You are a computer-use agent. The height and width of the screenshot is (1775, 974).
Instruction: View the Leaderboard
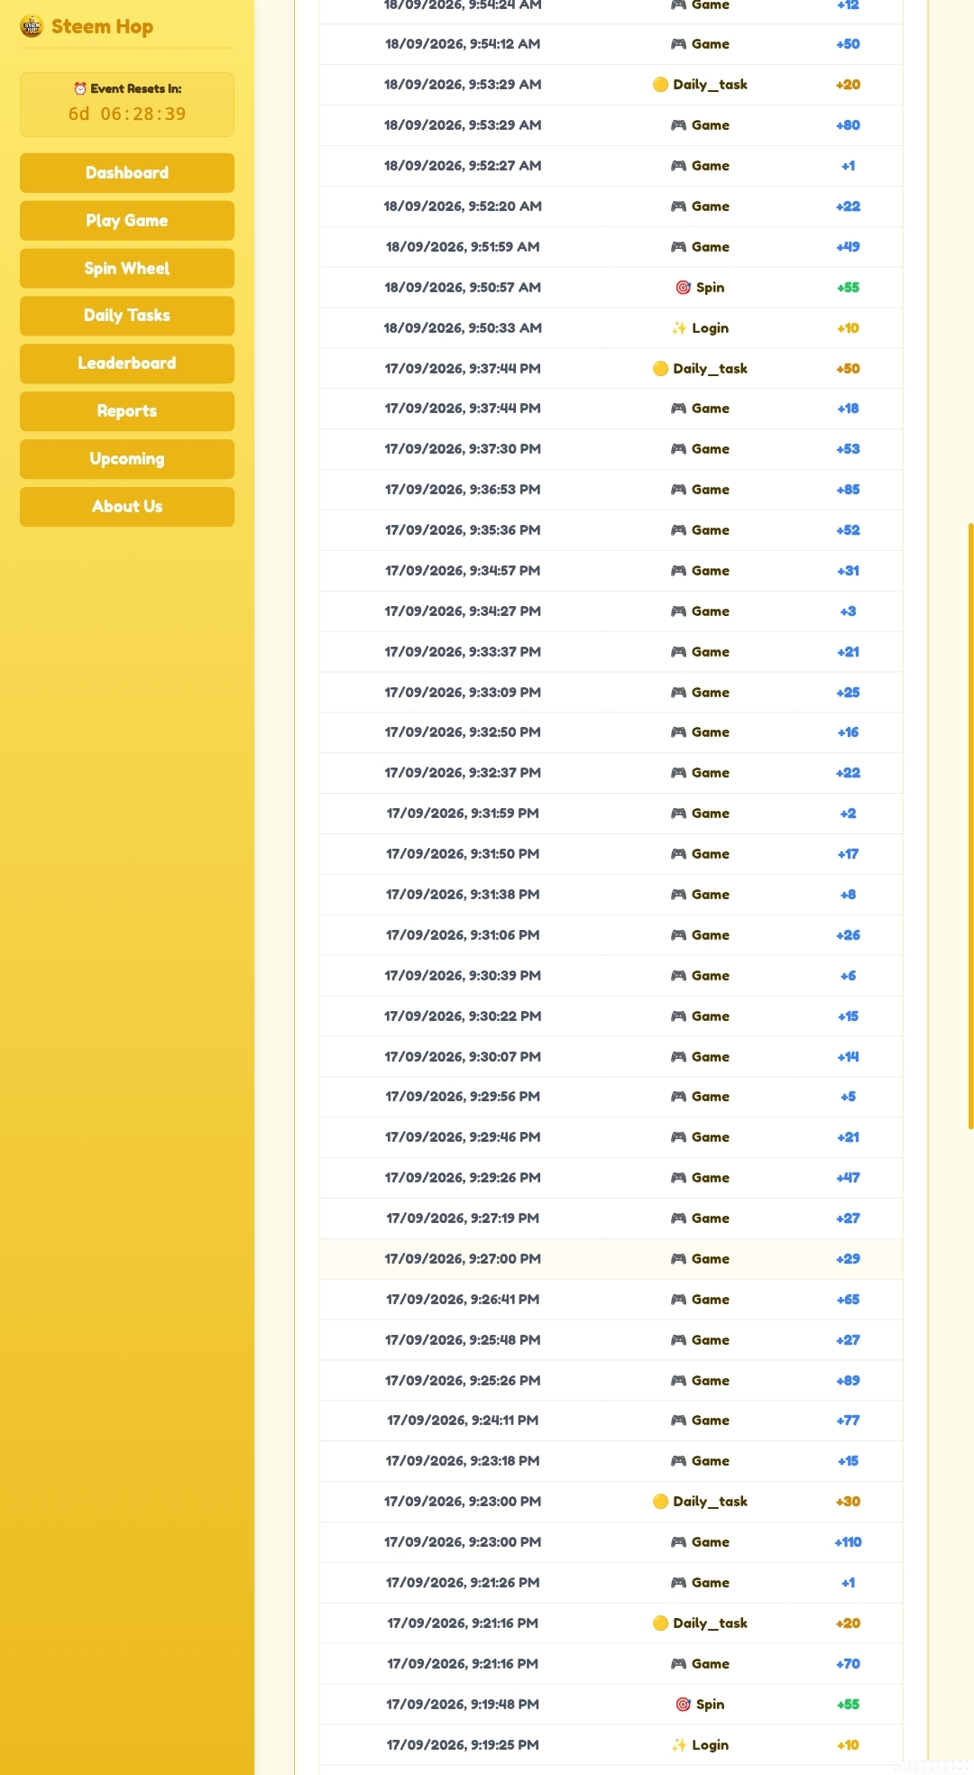pyautogui.click(x=127, y=363)
